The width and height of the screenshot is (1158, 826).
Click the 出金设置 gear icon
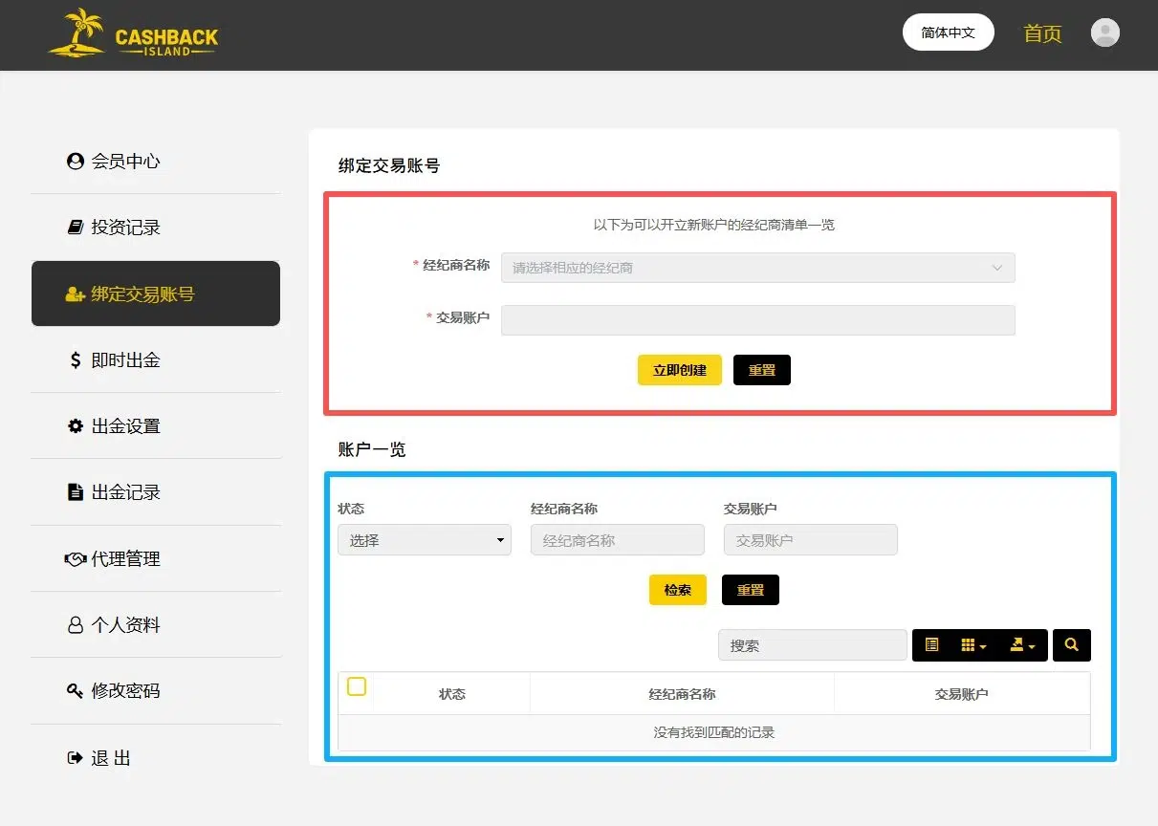click(x=76, y=426)
